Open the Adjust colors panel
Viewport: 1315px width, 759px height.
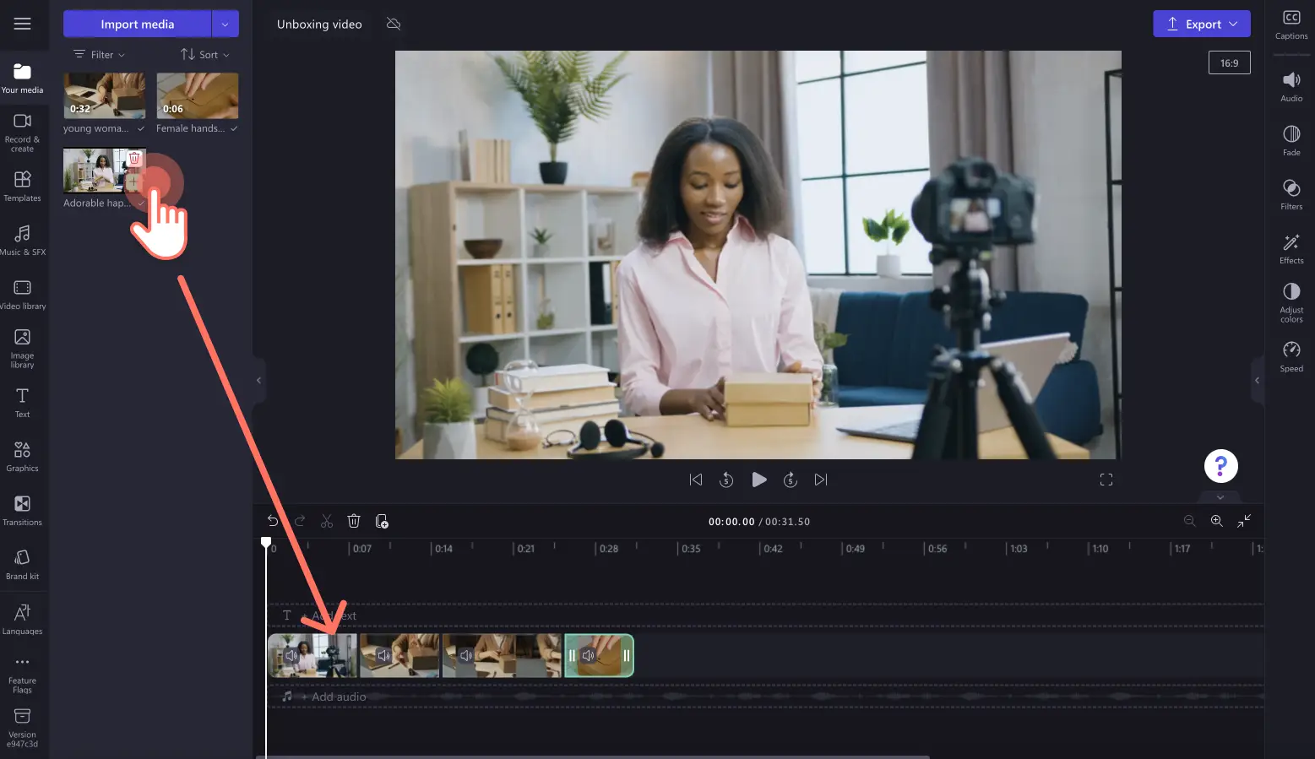click(1291, 303)
